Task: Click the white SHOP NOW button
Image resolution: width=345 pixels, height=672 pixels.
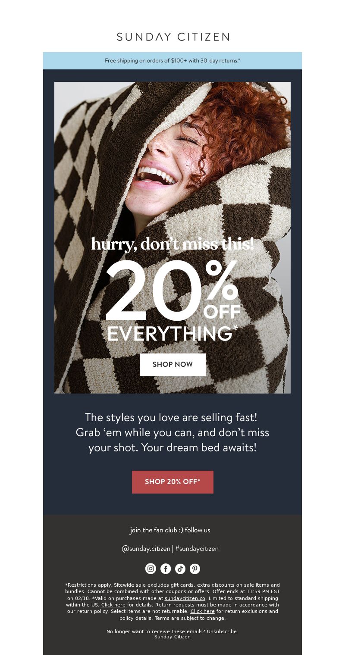Action: coord(172,365)
